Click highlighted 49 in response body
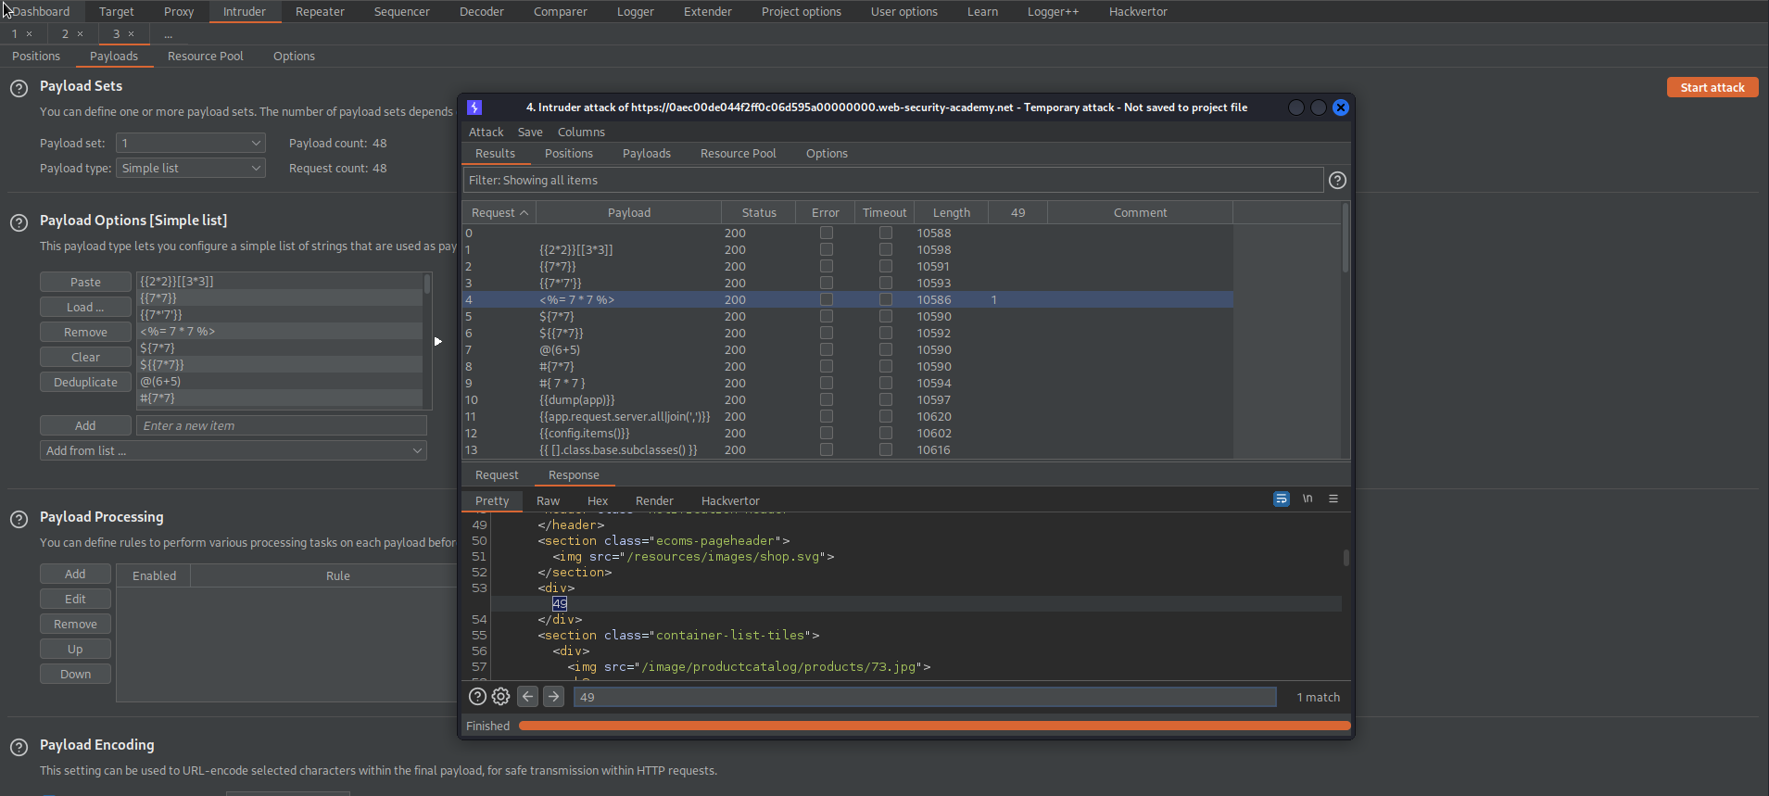Screen dimensions: 1769x796 (560, 603)
